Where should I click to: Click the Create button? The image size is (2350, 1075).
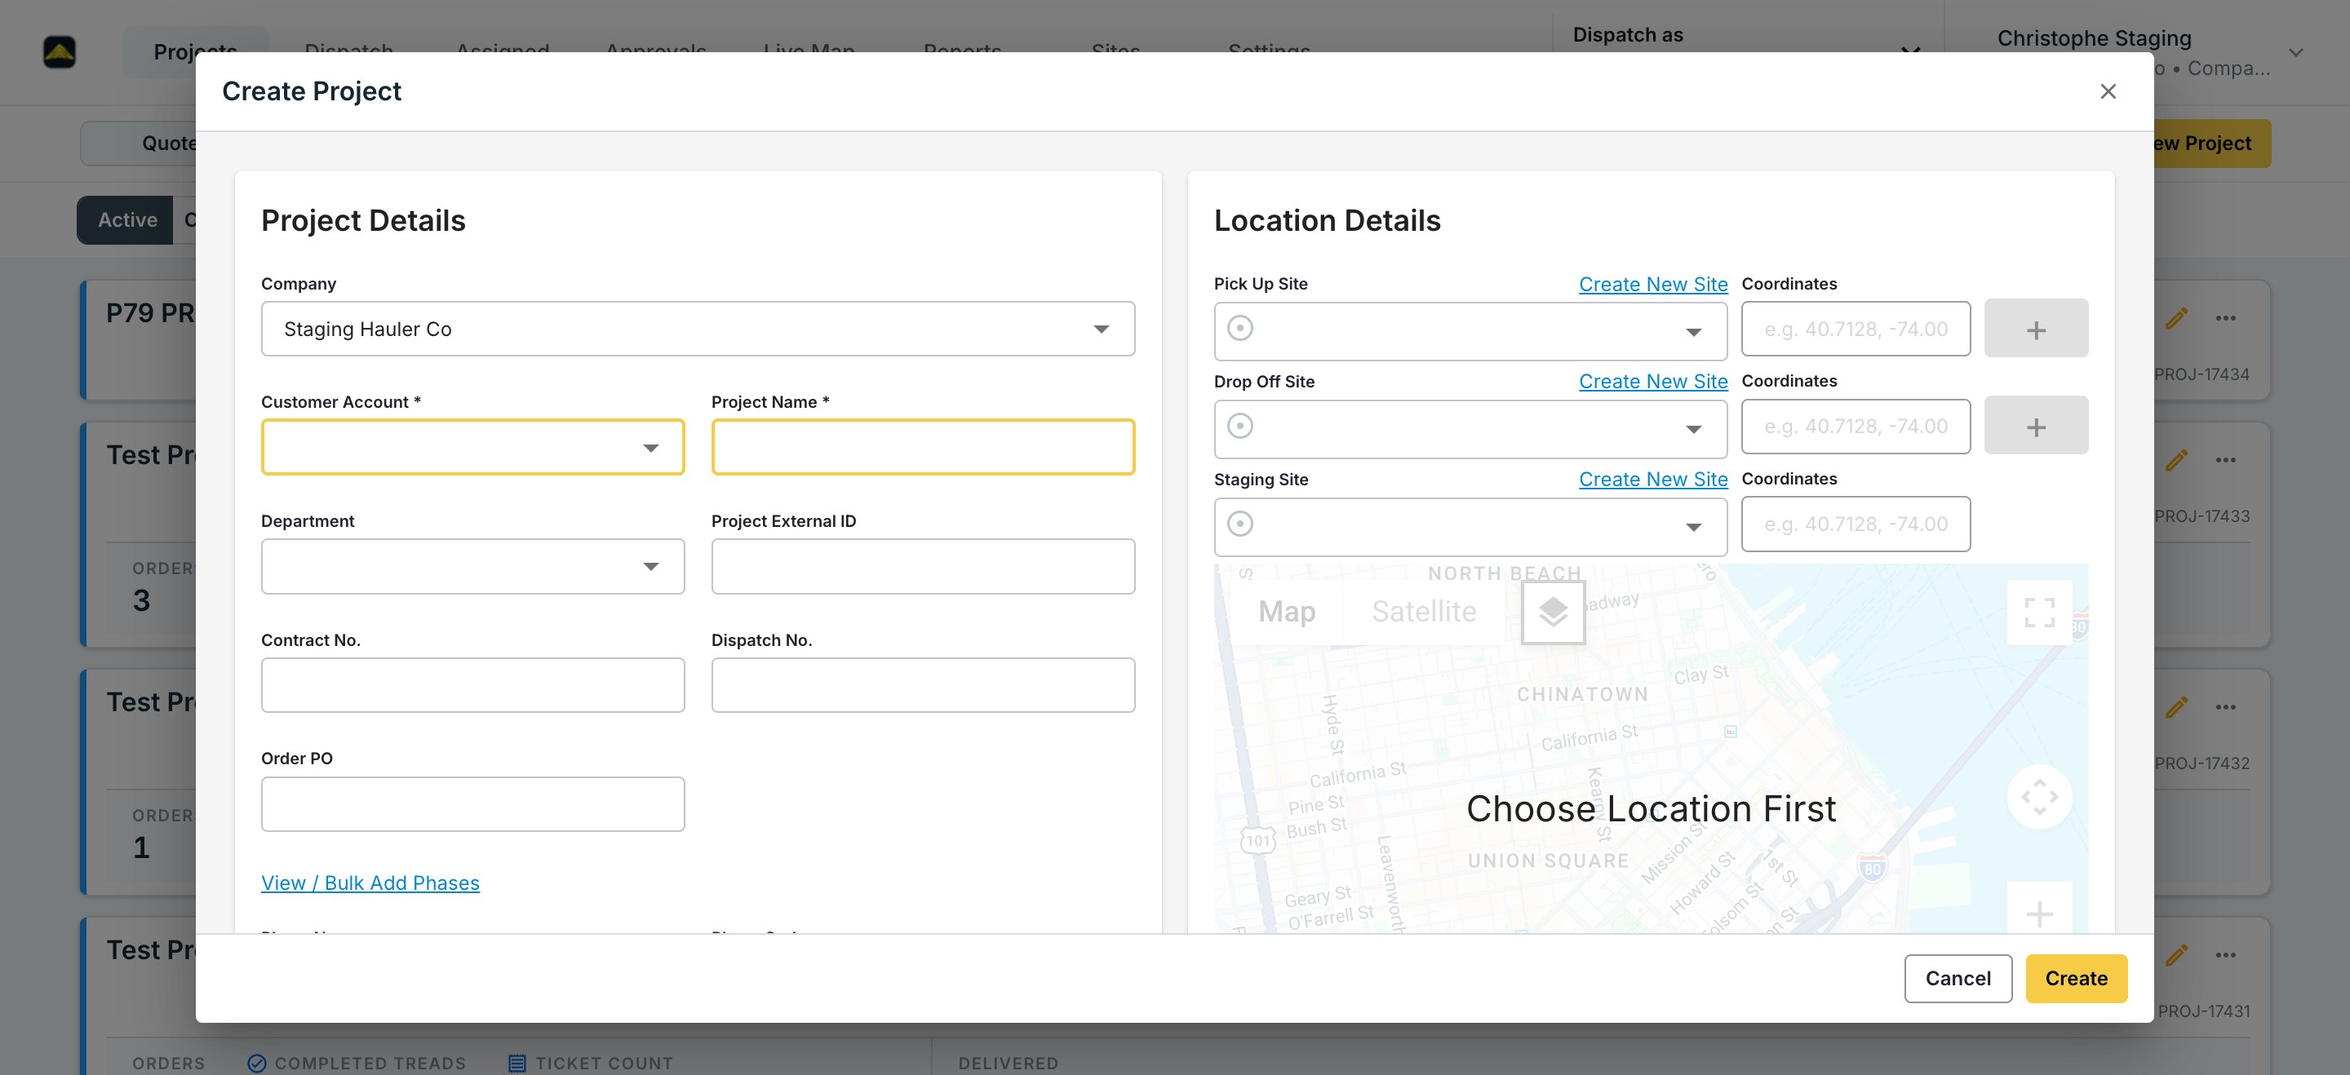(x=2077, y=979)
